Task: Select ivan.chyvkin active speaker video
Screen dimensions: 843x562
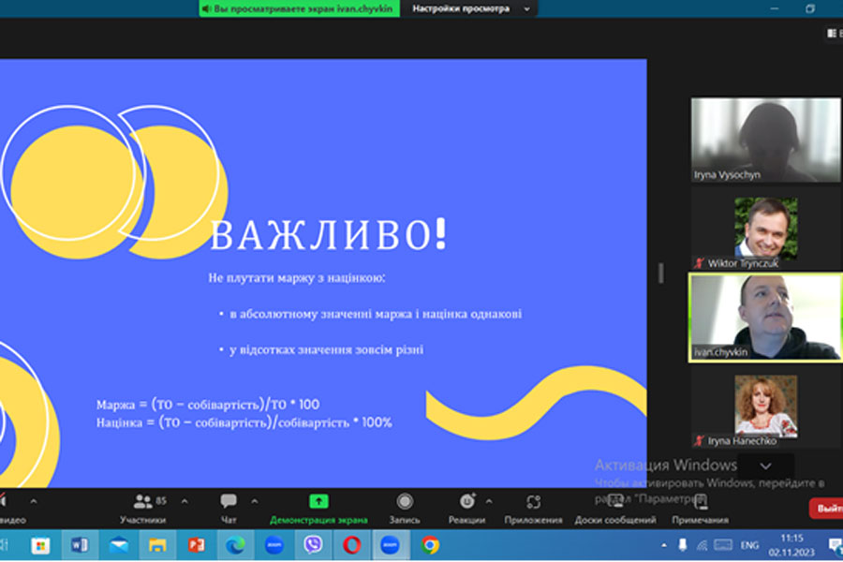Action: point(765,318)
